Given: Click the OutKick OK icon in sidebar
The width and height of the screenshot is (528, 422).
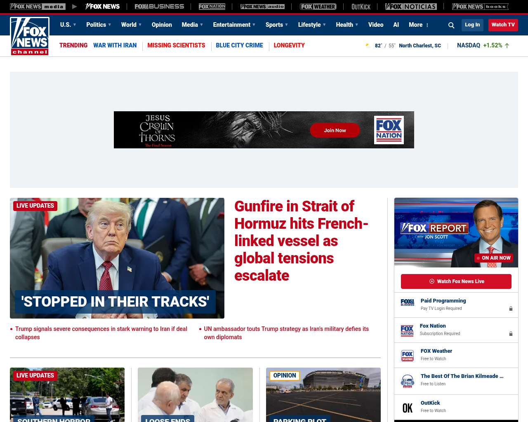Looking at the screenshot, I should click(x=408, y=408).
